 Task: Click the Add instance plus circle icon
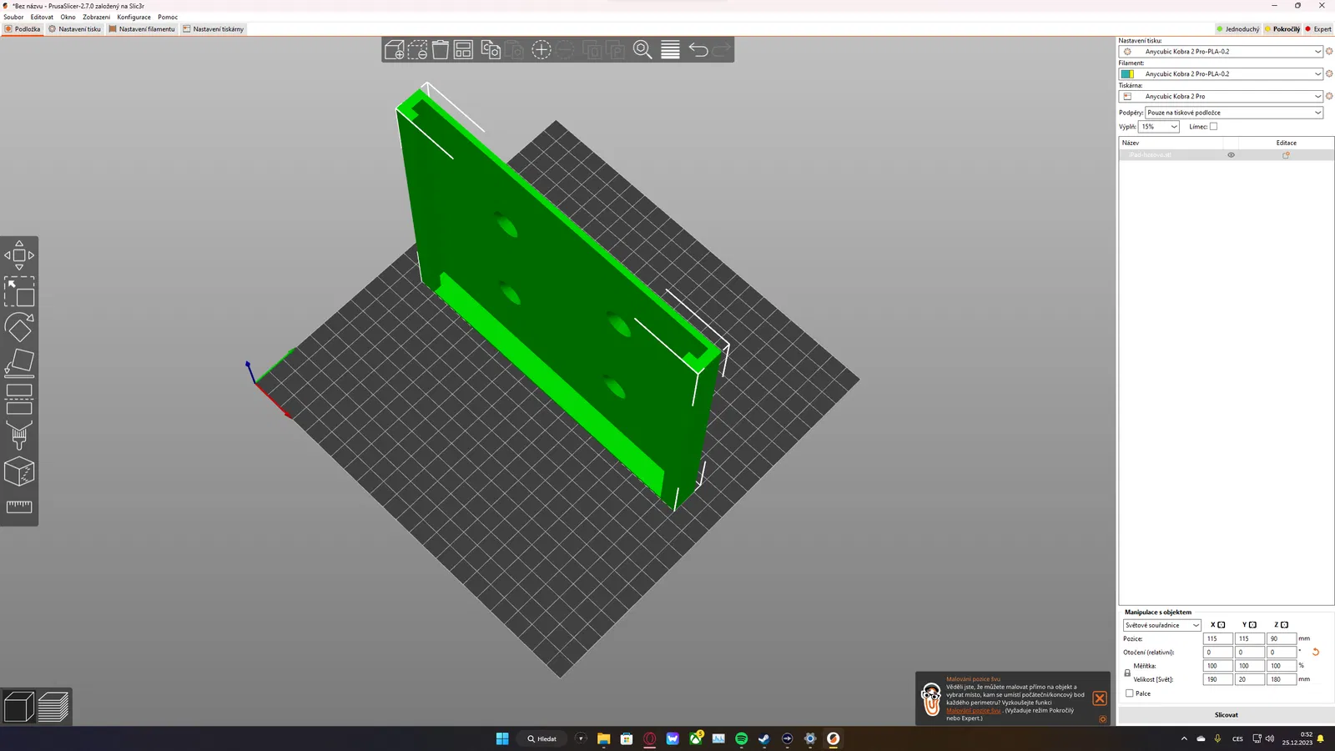[x=542, y=50]
